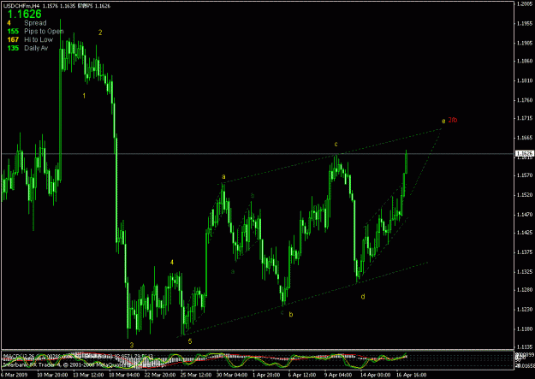Click the green 155 value beside Pips to Open

pos(13,32)
